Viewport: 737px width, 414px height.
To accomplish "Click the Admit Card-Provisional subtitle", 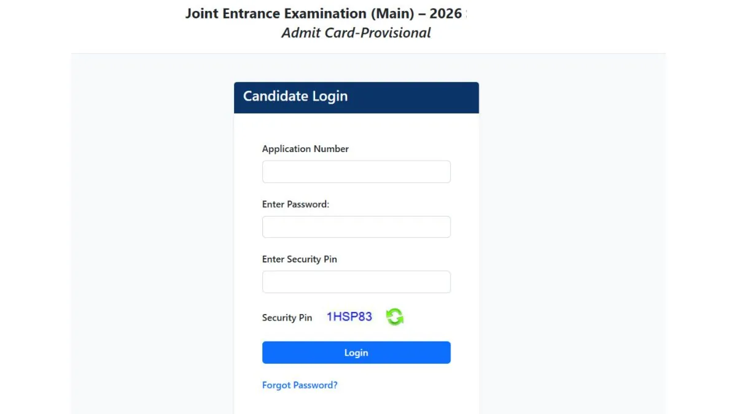I will (356, 34).
